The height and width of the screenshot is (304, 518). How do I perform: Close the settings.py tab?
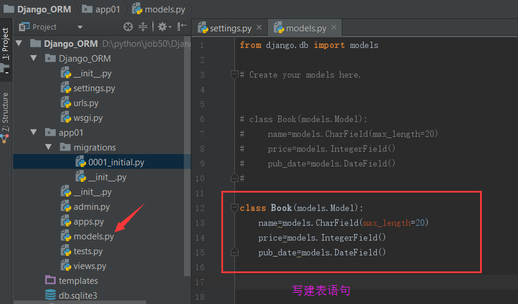[x=259, y=28]
